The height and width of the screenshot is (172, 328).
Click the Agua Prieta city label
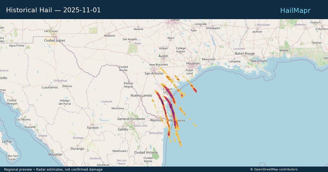pyautogui.click(x=16, y=45)
